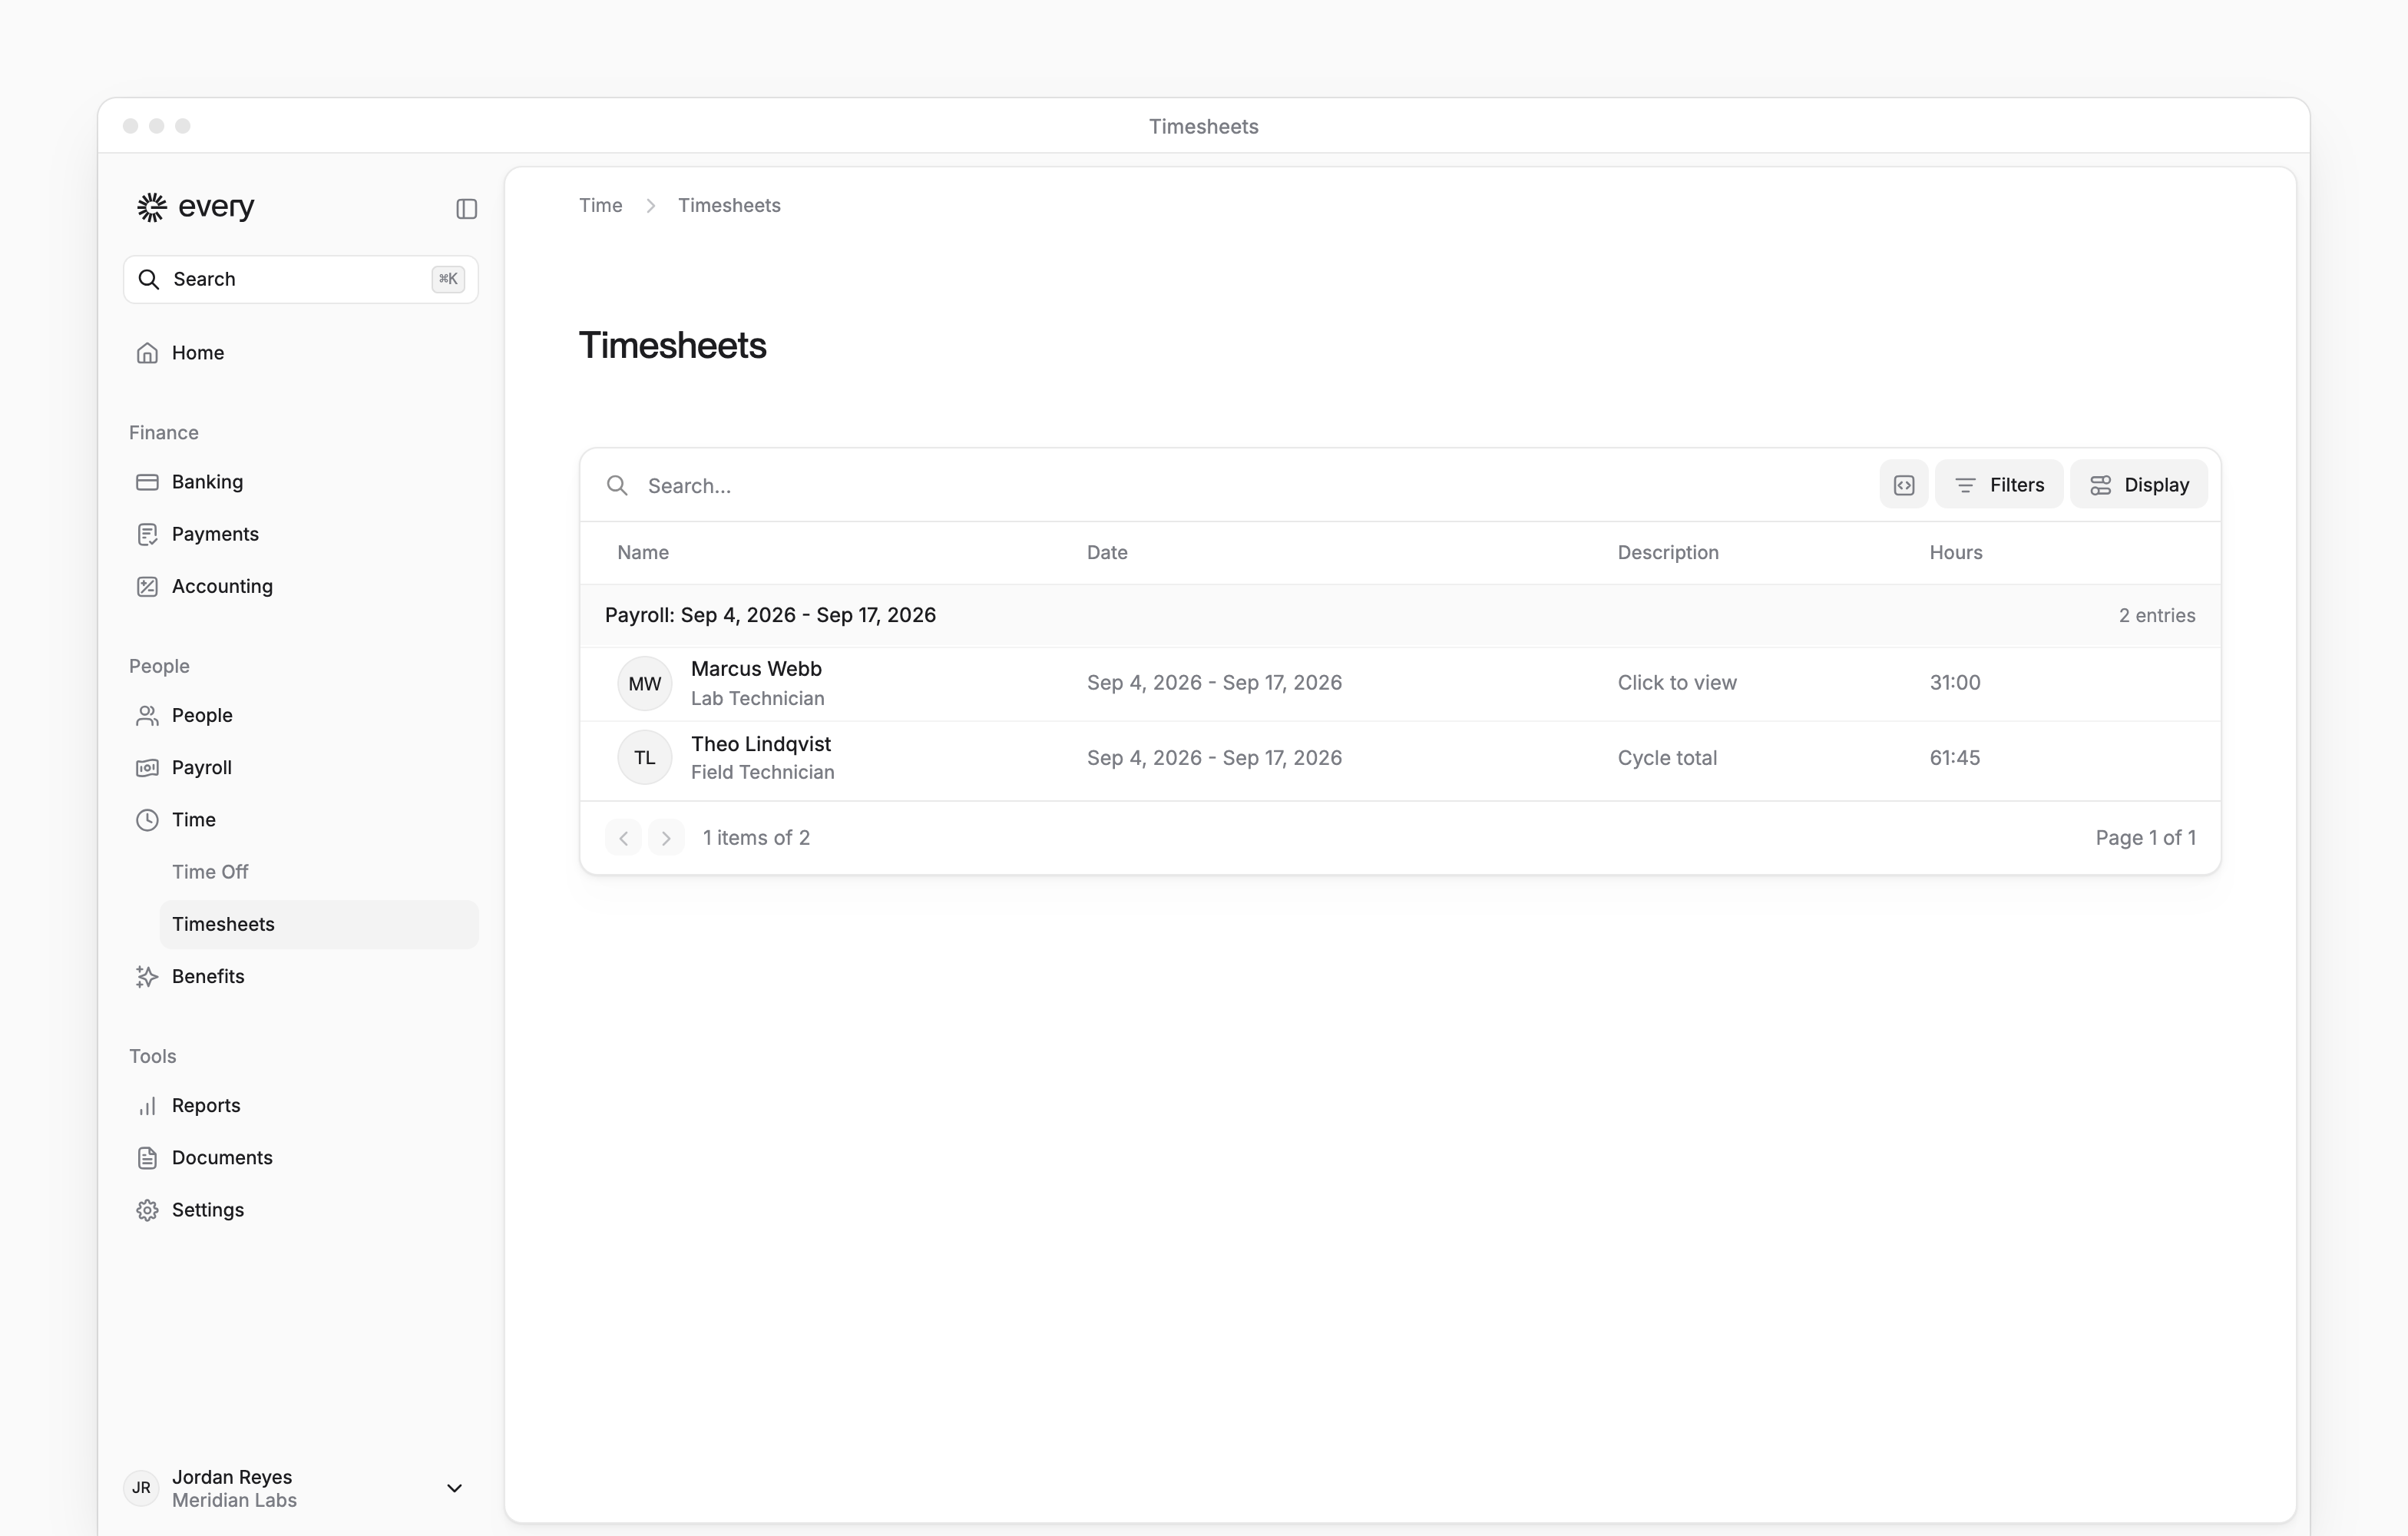Click the Payments receipt icon
2408x1536 pixels.
147,534
